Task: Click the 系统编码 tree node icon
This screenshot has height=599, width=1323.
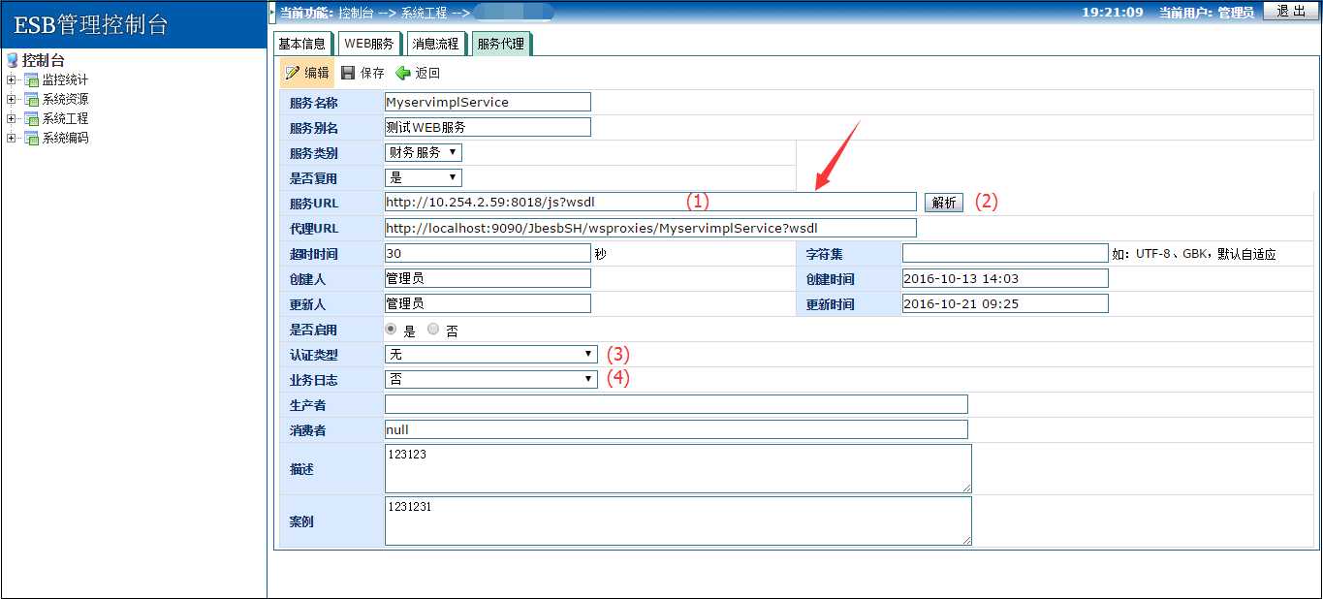Action: pyautogui.click(x=32, y=138)
